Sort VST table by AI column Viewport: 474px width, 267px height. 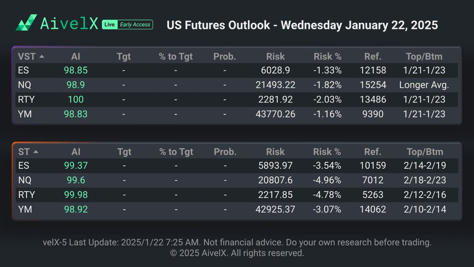tap(76, 56)
